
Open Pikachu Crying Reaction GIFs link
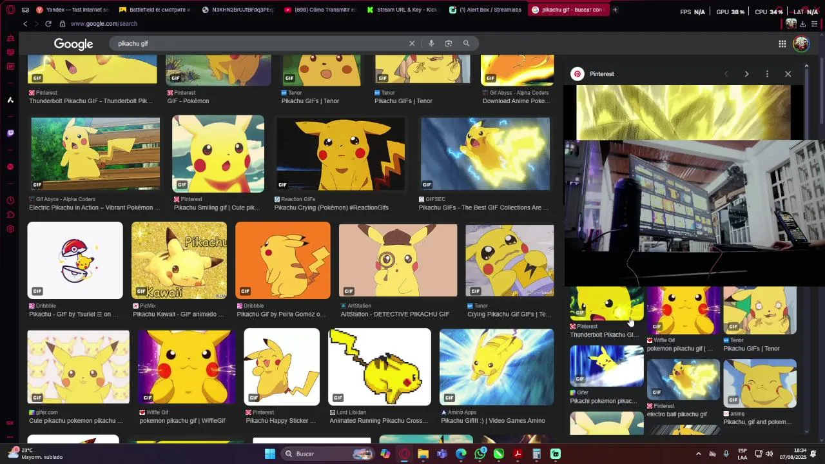click(331, 208)
